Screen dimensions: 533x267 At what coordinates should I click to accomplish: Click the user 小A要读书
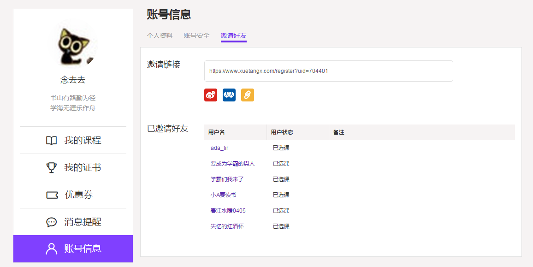coord(225,195)
